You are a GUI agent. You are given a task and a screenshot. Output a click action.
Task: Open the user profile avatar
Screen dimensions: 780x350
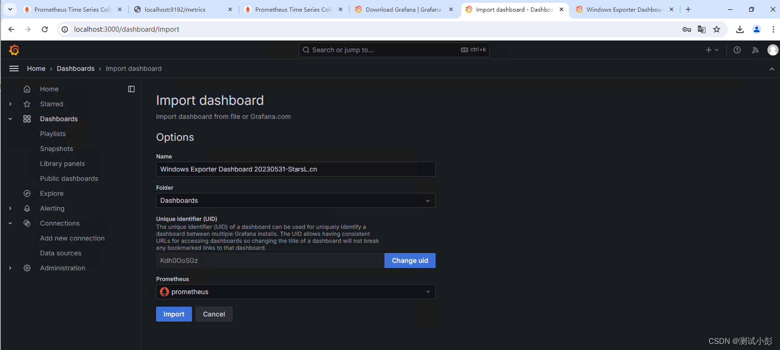click(773, 50)
